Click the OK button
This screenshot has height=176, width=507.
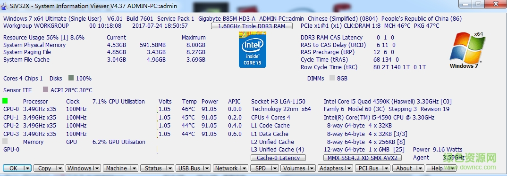pos(14,168)
